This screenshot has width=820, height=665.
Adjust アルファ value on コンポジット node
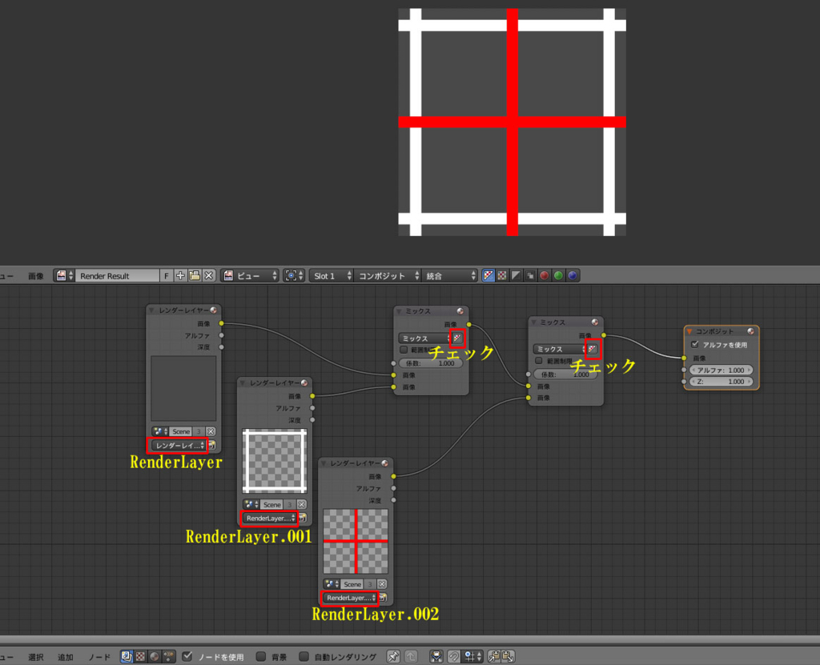(x=722, y=371)
